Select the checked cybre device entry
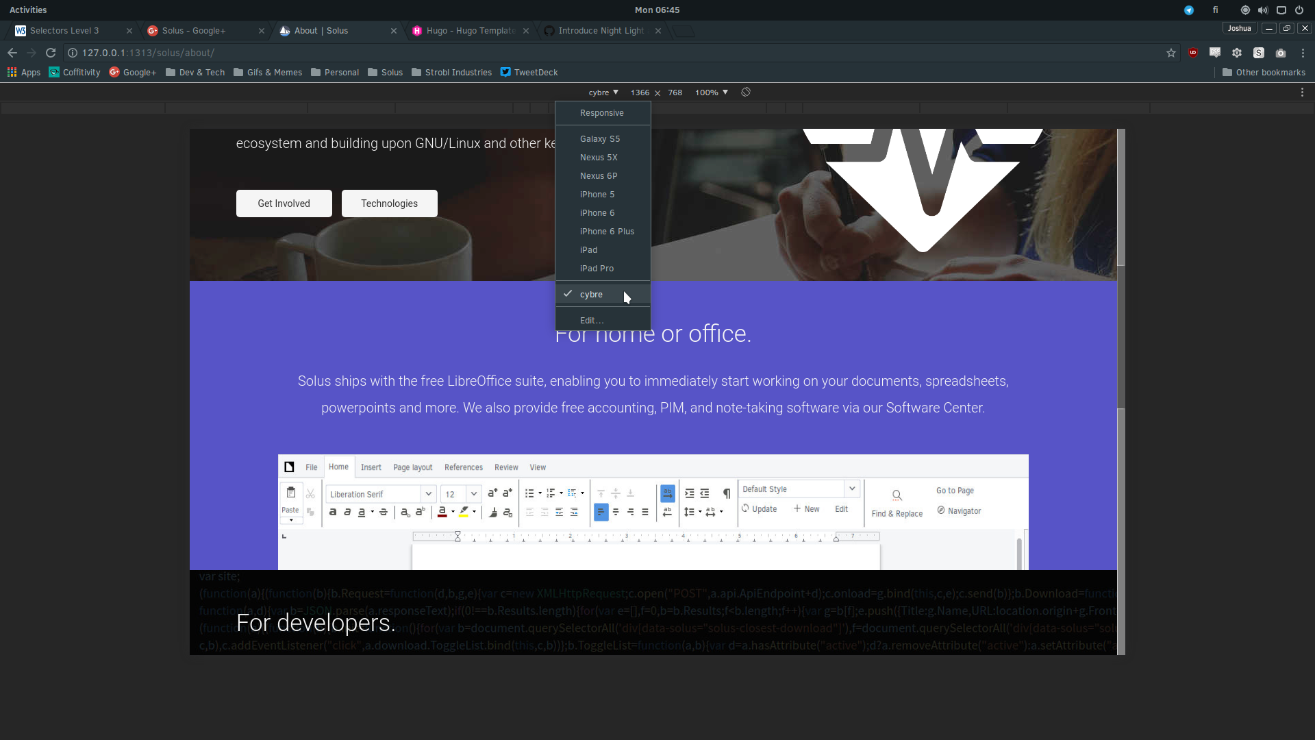Image resolution: width=1315 pixels, height=740 pixels. (603, 295)
